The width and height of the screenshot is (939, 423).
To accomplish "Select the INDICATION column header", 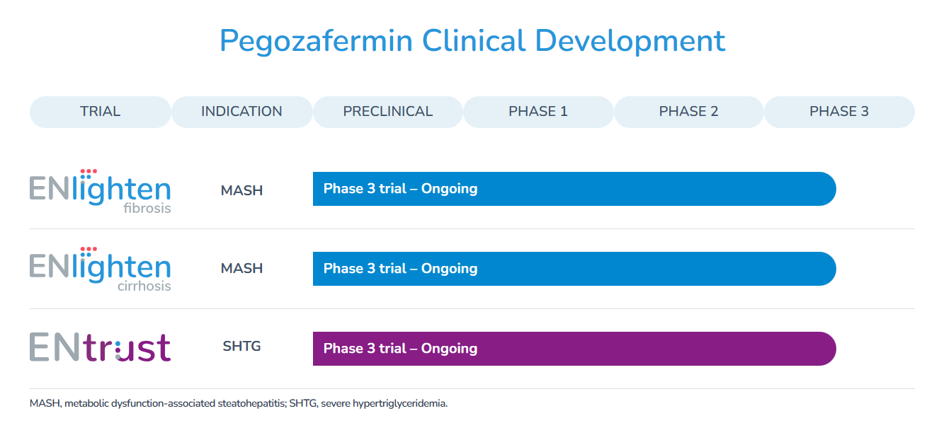I will [x=241, y=112].
